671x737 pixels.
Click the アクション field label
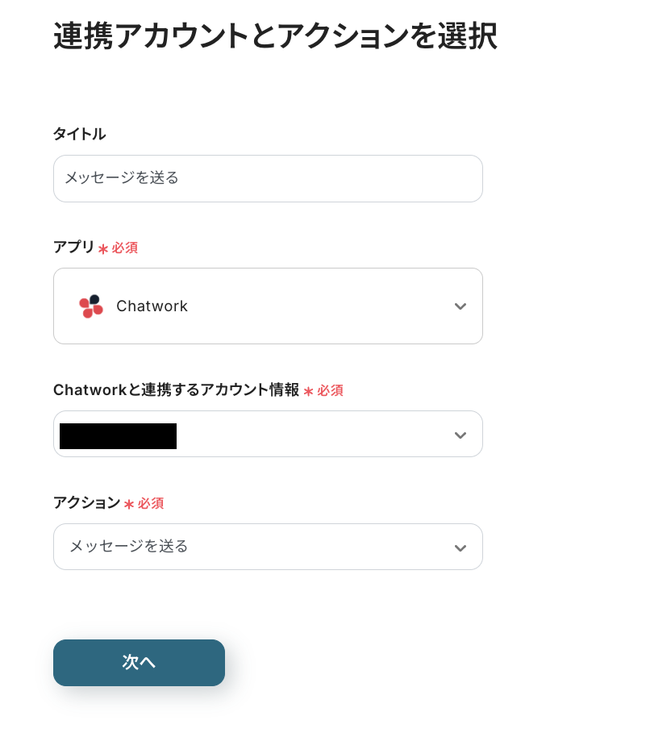[86, 503]
